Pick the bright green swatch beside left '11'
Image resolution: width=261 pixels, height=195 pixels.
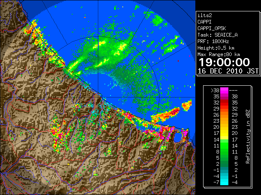coord(224,145)
